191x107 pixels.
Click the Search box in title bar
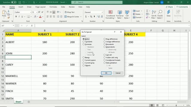pyautogui.click(x=97, y=2)
